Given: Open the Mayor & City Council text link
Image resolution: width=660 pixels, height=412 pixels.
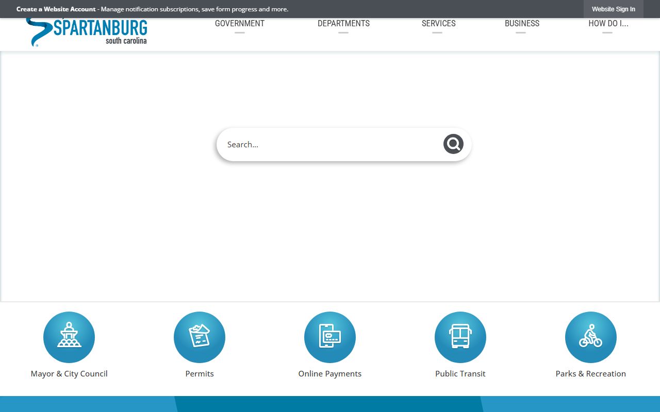Looking at the screenshot, I should pos(69,374).
